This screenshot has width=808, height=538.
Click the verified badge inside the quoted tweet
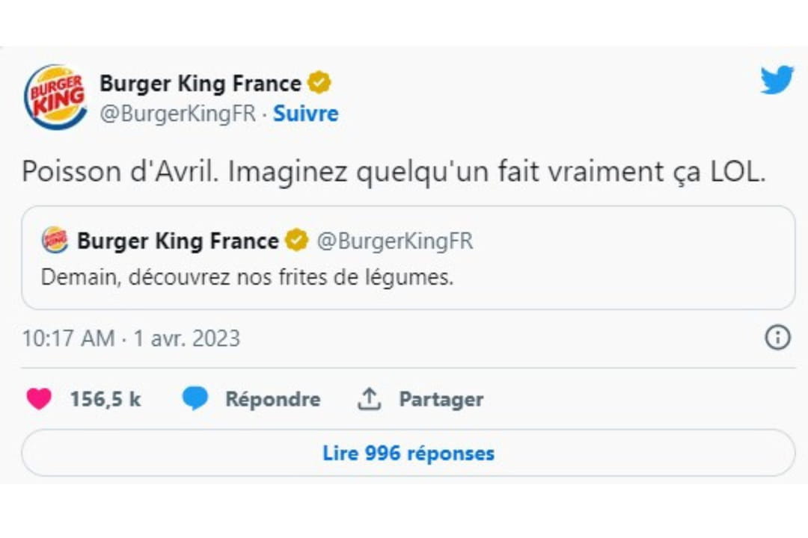point(298,240)
